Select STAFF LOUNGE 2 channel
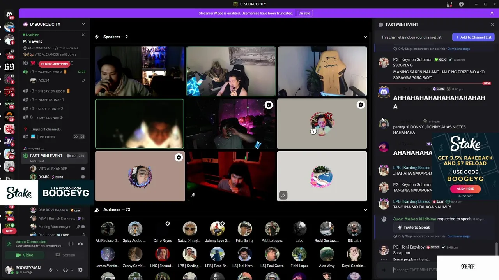Image resolution: width=499 pixels, height=280 pixels. (54, 109)
